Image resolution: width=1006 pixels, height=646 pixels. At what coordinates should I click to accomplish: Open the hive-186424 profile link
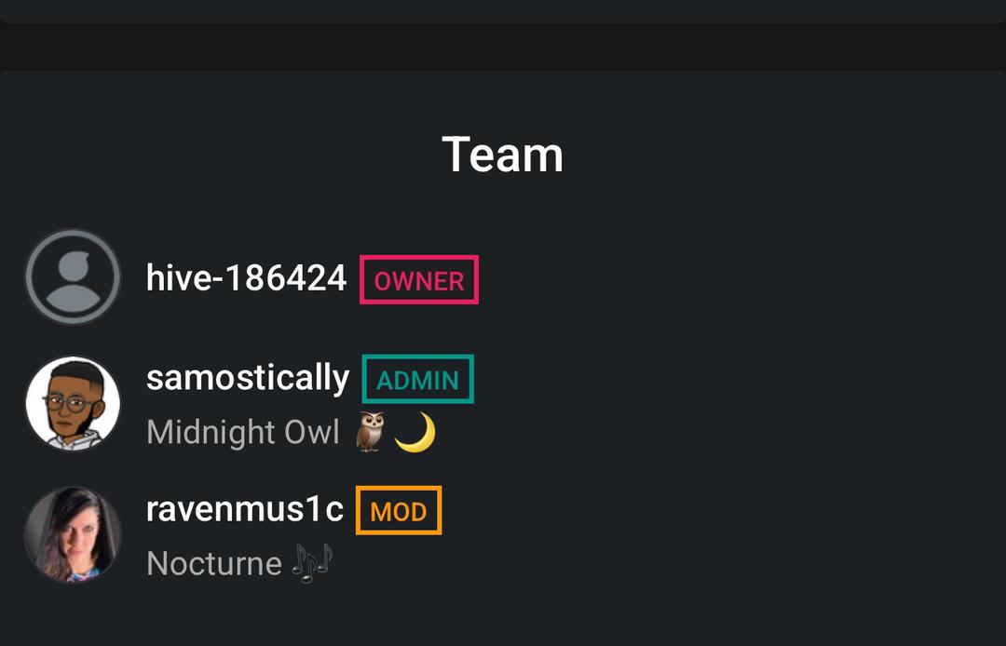click(246, 277)
